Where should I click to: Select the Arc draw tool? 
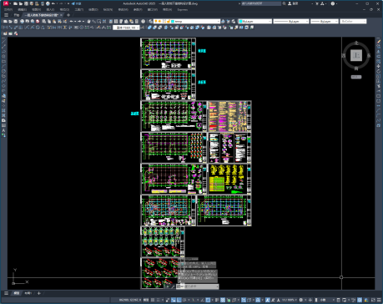[x=3, y=66]
